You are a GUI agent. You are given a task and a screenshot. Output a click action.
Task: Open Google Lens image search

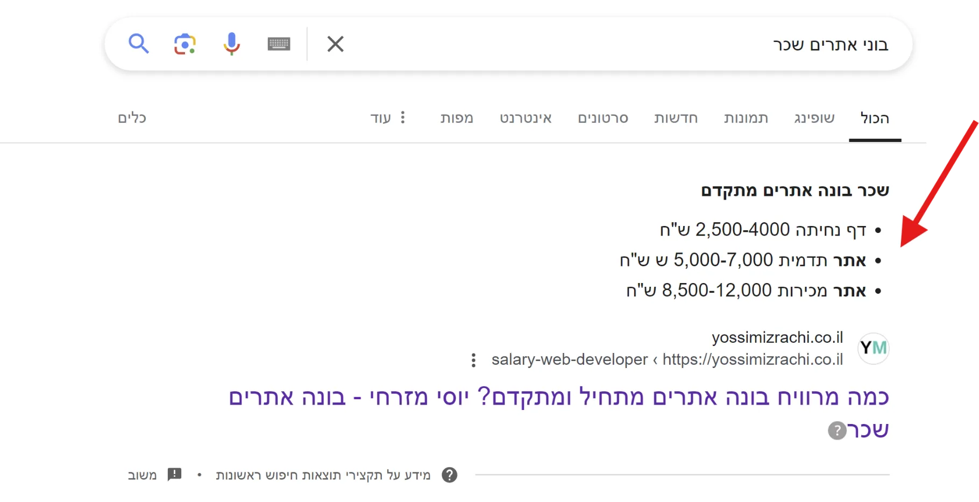185,44
